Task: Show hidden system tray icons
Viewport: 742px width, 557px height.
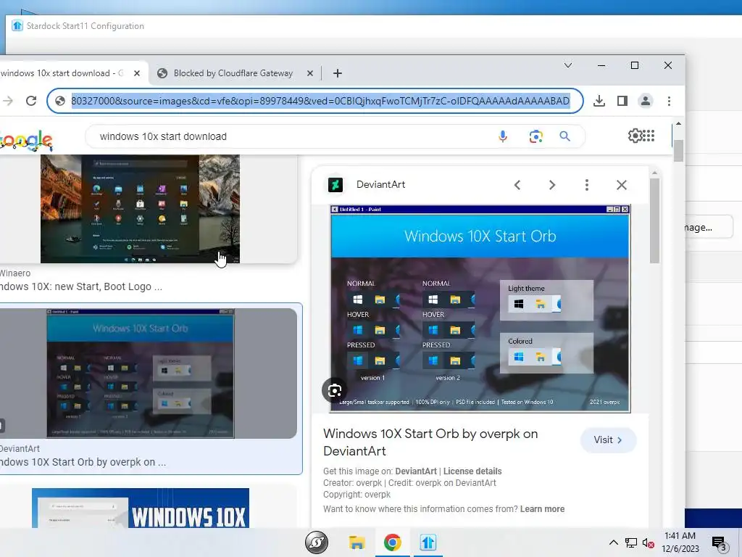Action: tap(613, 542)
